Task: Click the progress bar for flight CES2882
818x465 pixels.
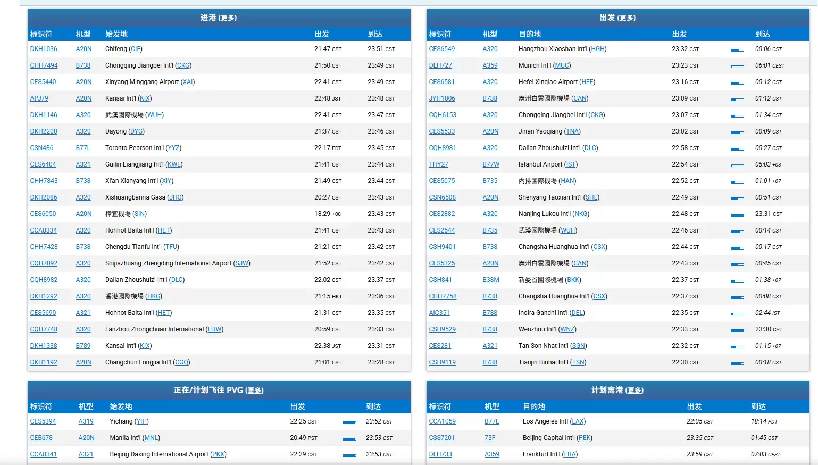Action: pyautogui.click(x=737, y=214)
